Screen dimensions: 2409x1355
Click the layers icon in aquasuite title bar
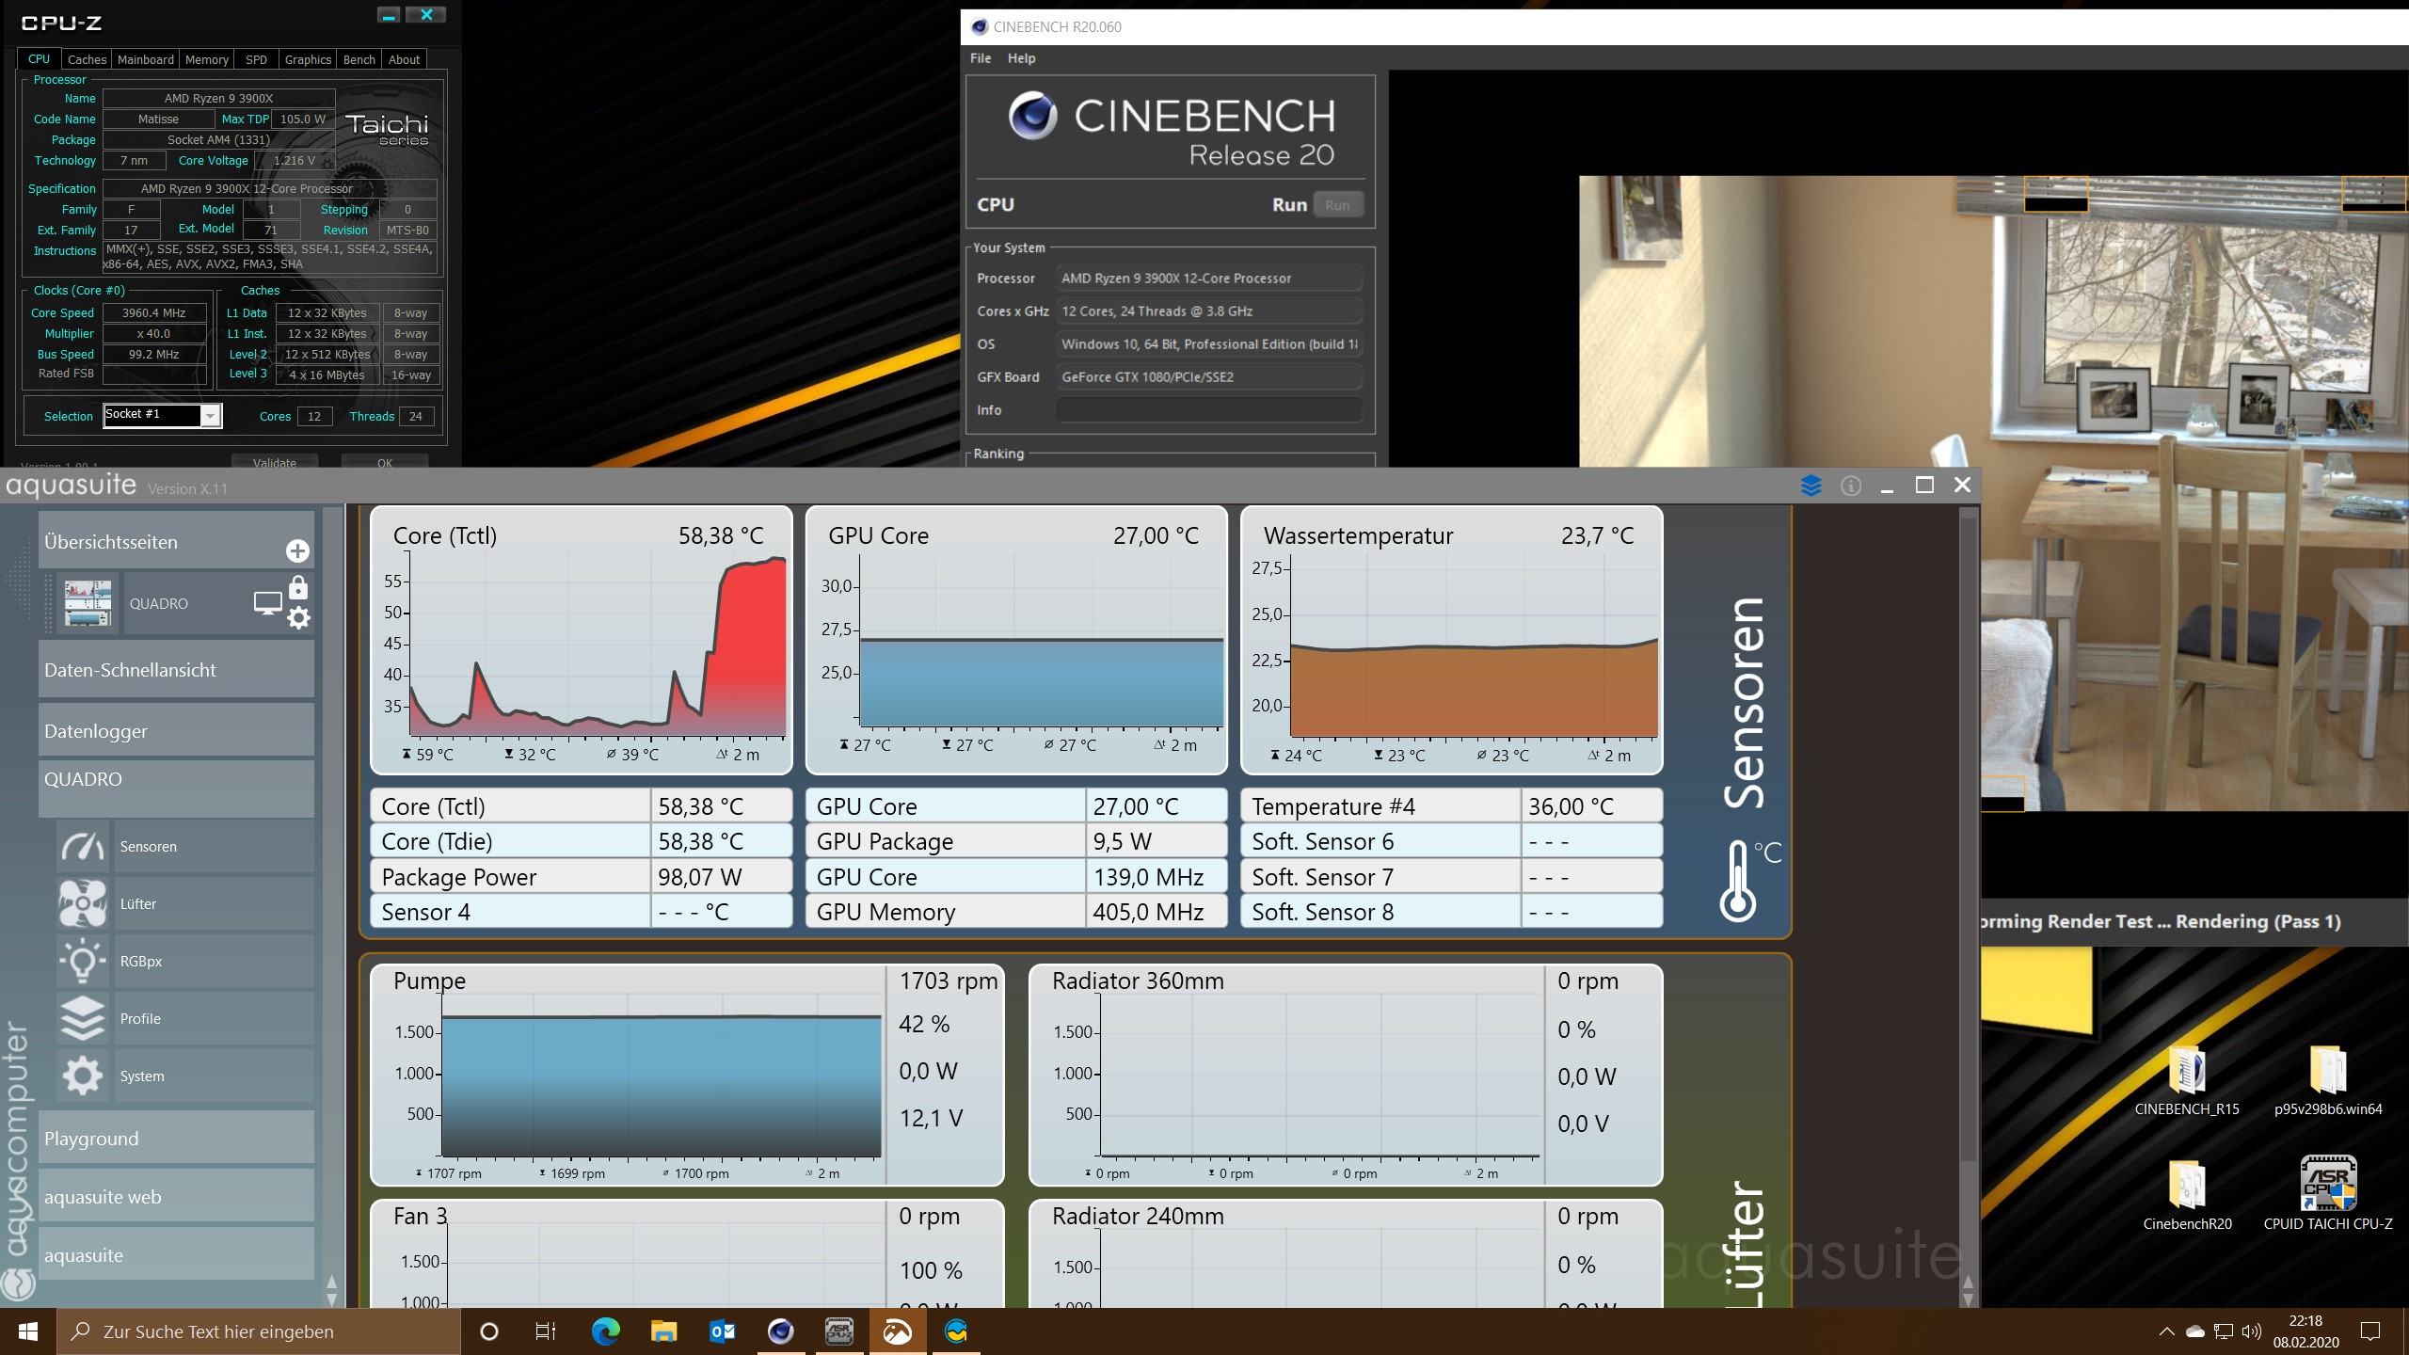coord(1811,486)
